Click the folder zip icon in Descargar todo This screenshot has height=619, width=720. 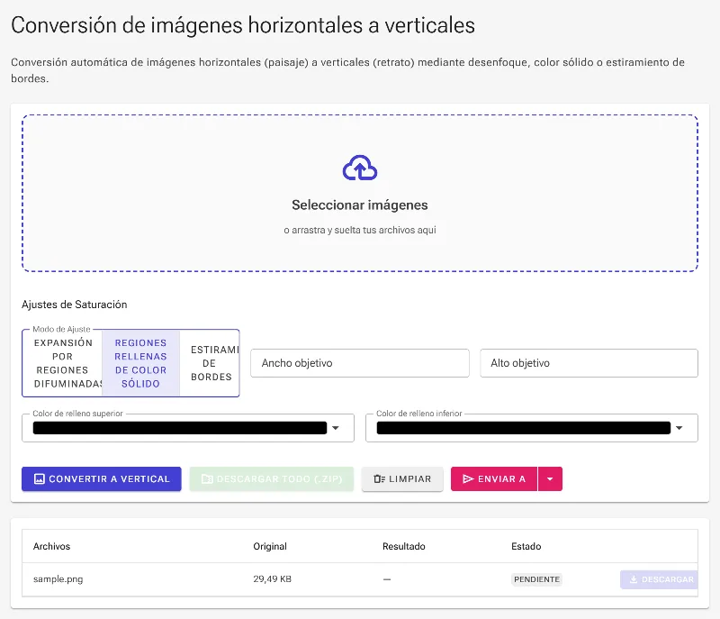pyautogui.click(x=207, y=478)
